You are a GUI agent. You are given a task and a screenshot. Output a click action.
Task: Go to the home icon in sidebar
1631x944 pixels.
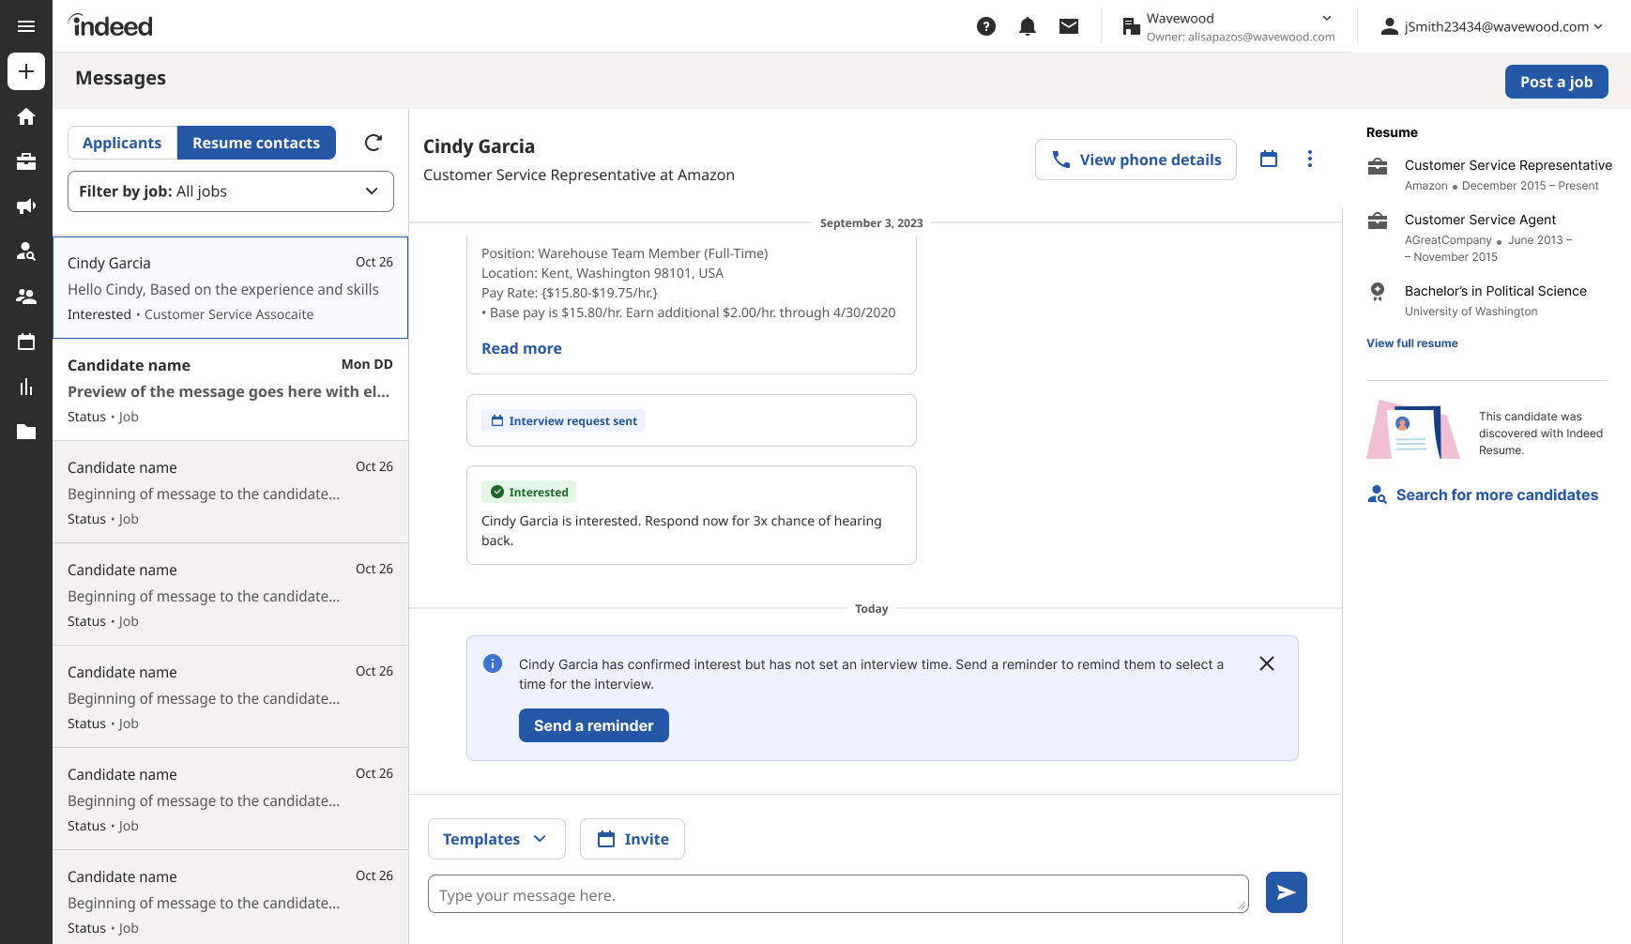tap(26, 116)
